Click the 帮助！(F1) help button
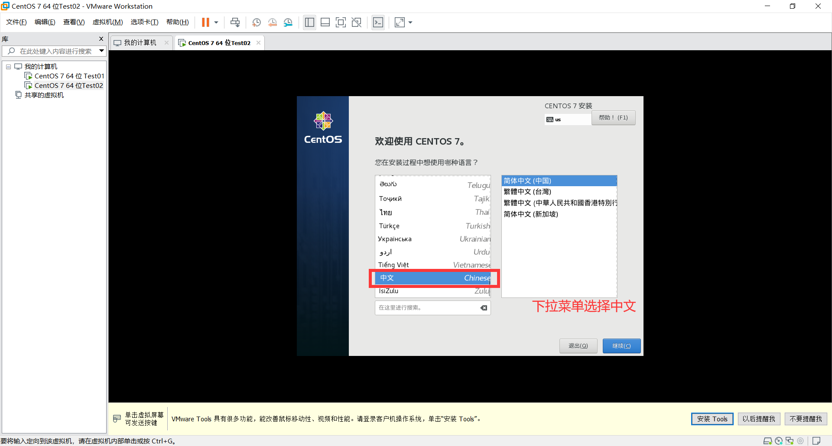 pos(613,118)
